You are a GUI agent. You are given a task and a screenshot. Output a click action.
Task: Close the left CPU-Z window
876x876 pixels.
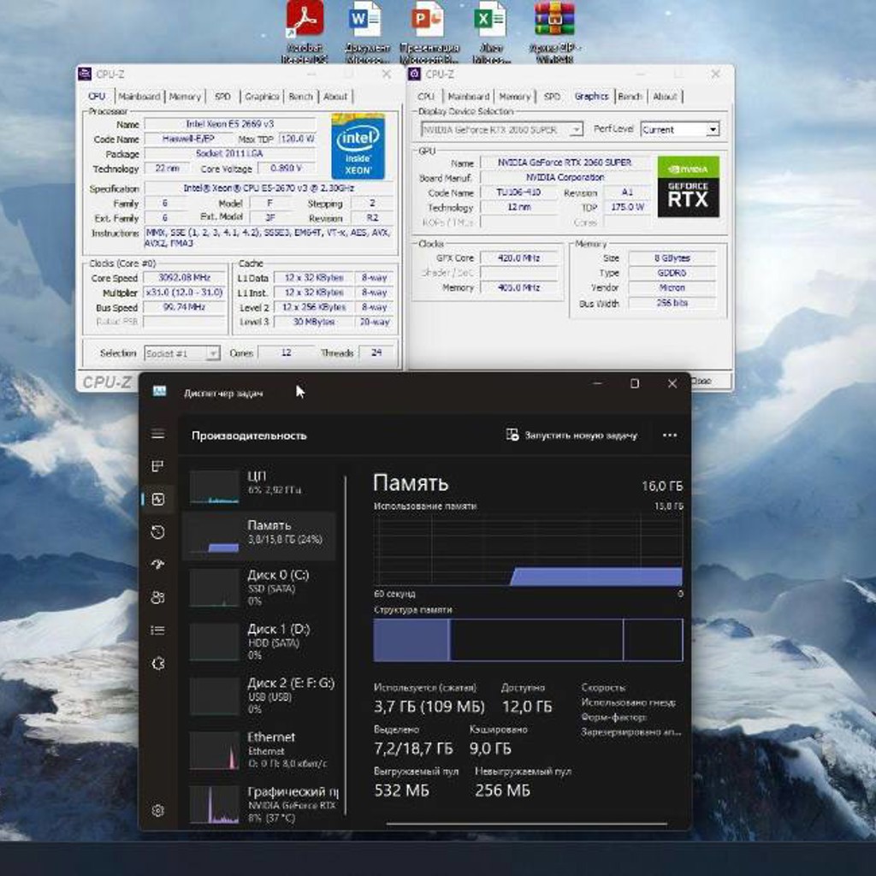coord(386,74)
